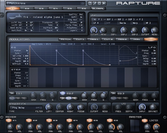167x133 pixels.
Task: Click the Step generator Status Off value
Action: (x=27, y=73)
